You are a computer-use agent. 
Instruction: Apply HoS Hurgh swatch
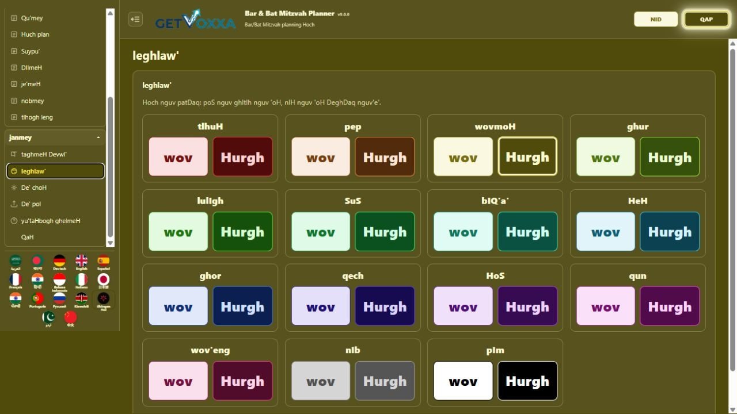[527, 306]
